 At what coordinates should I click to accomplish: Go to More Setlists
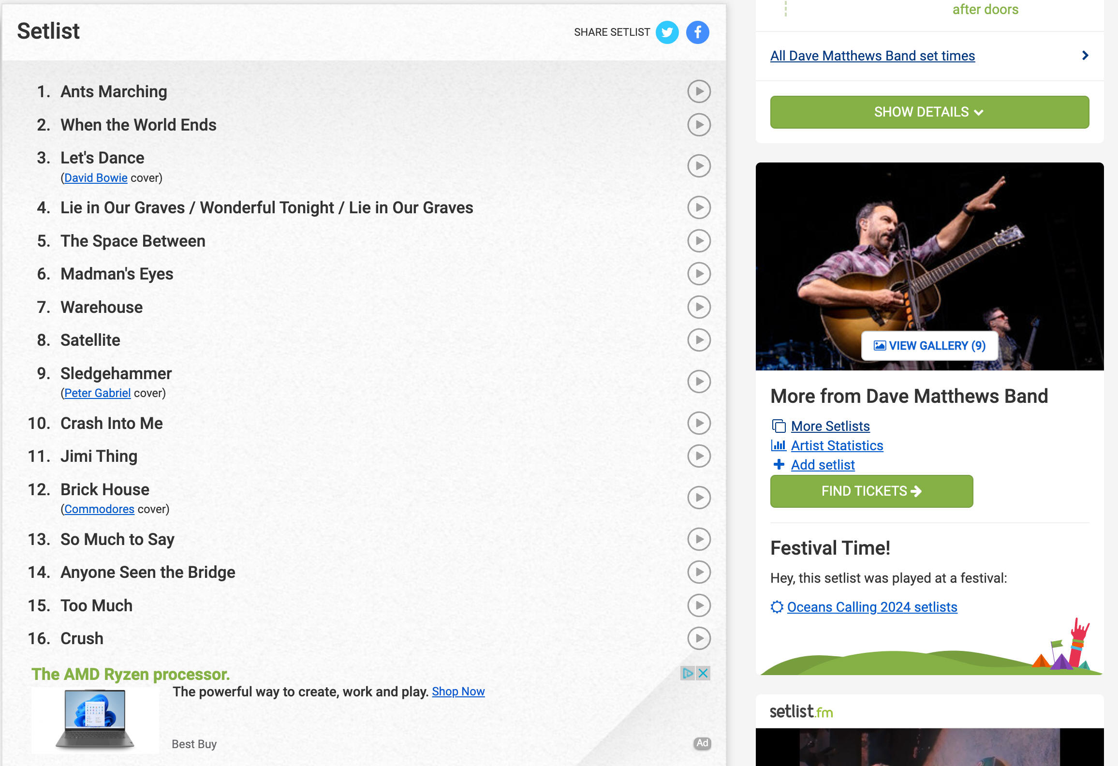pos(830,426)
